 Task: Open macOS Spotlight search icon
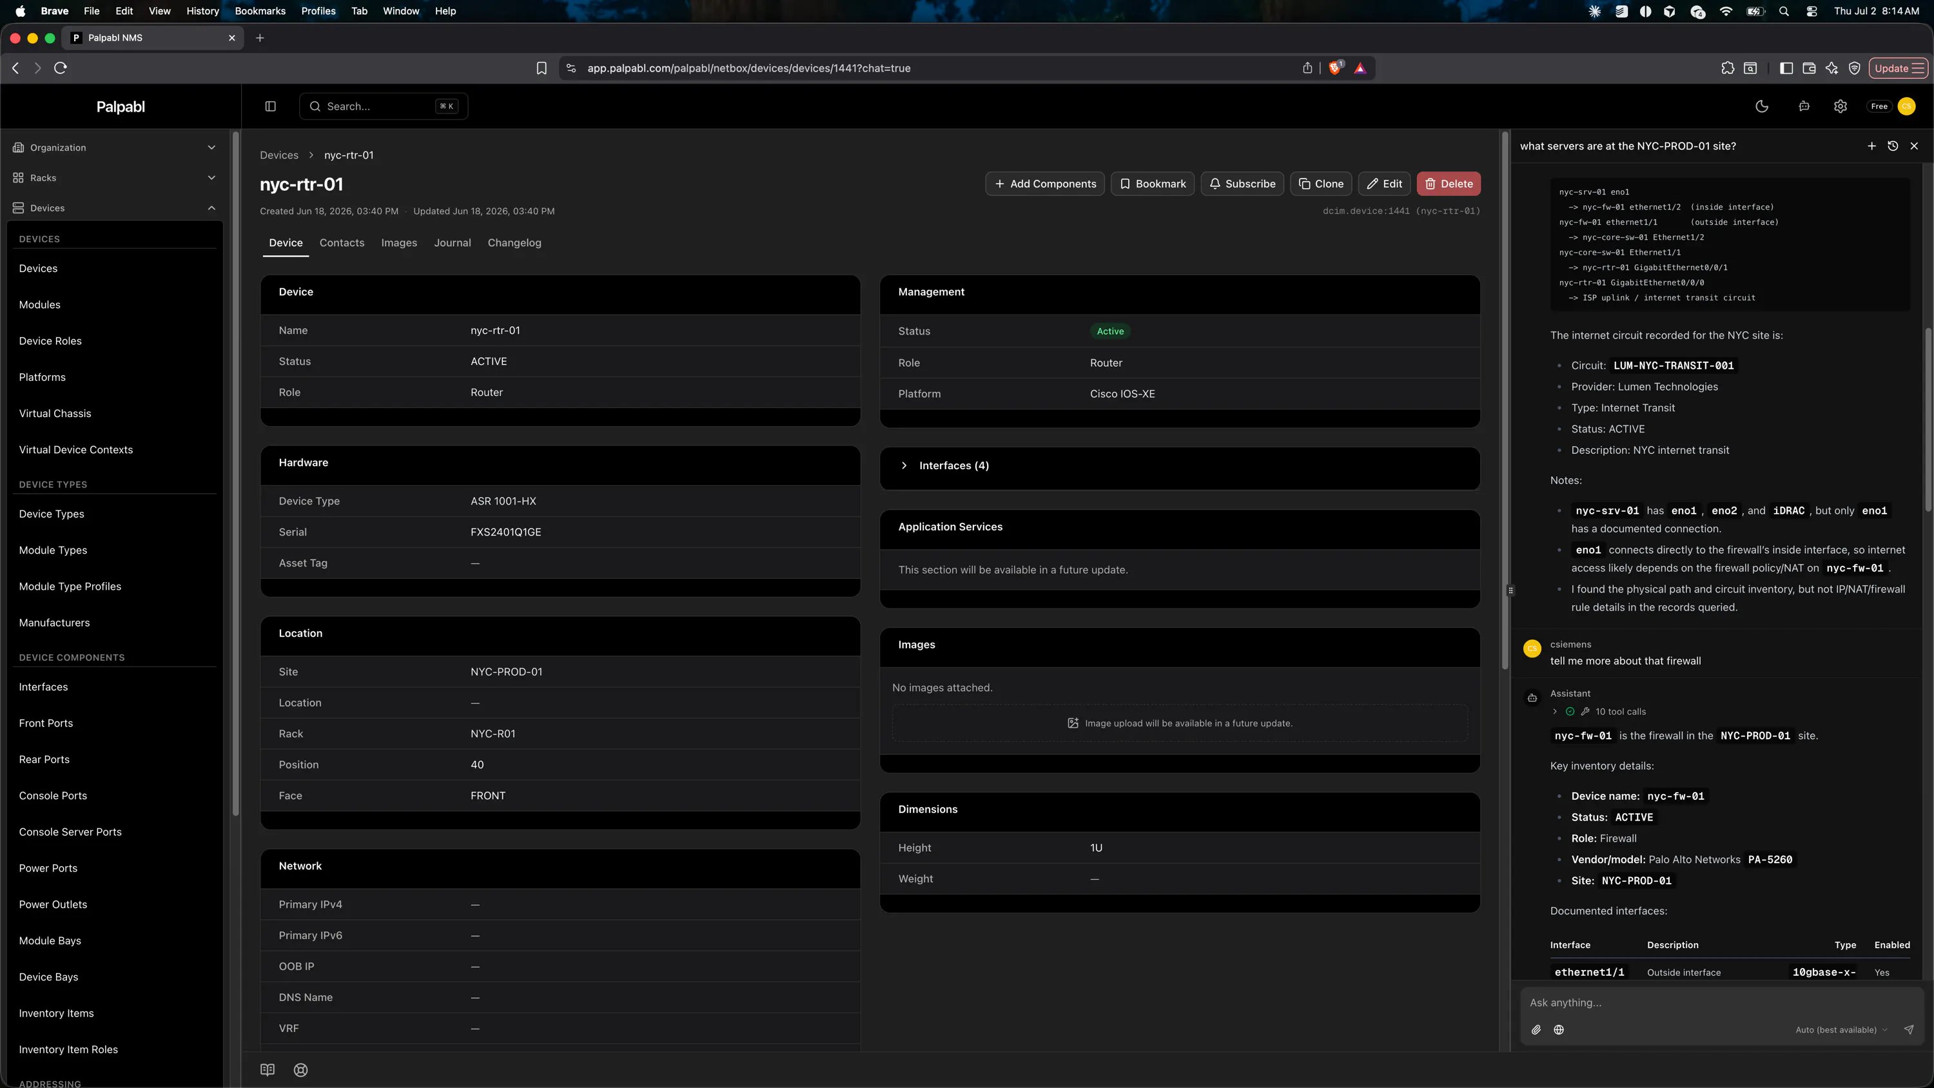point(1784,11)
